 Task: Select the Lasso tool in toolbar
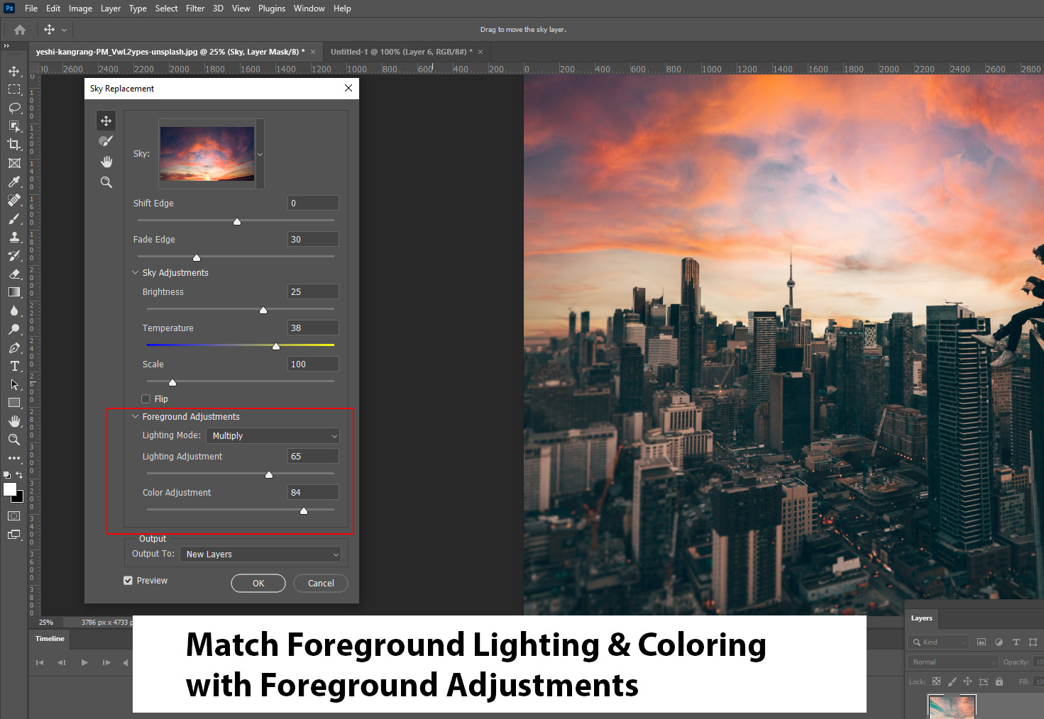pos(14,108)
